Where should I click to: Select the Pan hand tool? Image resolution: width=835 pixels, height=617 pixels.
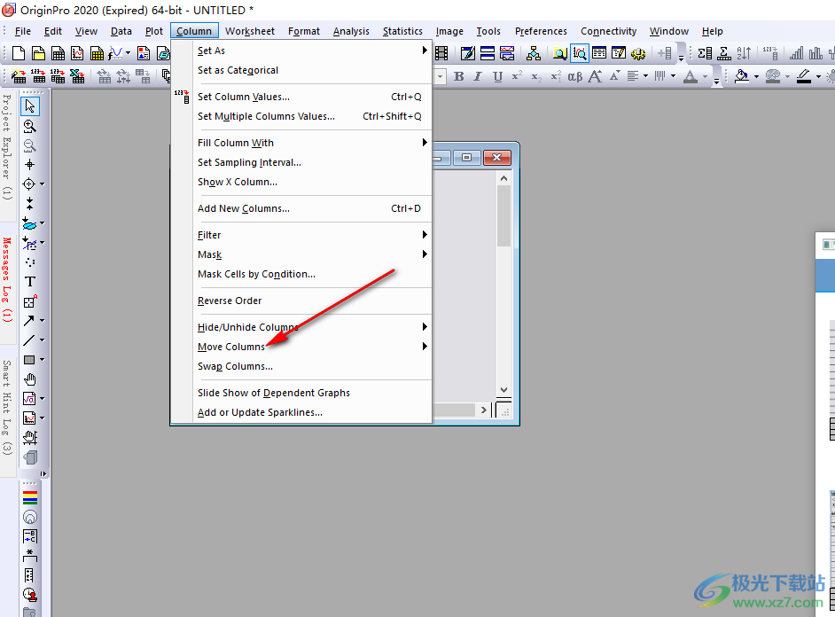tap(30, 379)
